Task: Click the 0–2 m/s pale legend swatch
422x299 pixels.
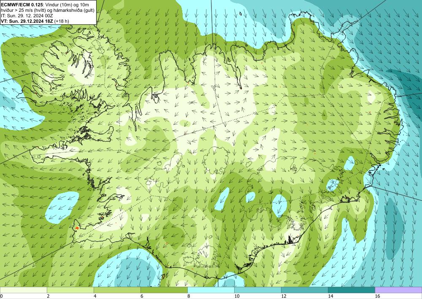Action: coord(23,290)
